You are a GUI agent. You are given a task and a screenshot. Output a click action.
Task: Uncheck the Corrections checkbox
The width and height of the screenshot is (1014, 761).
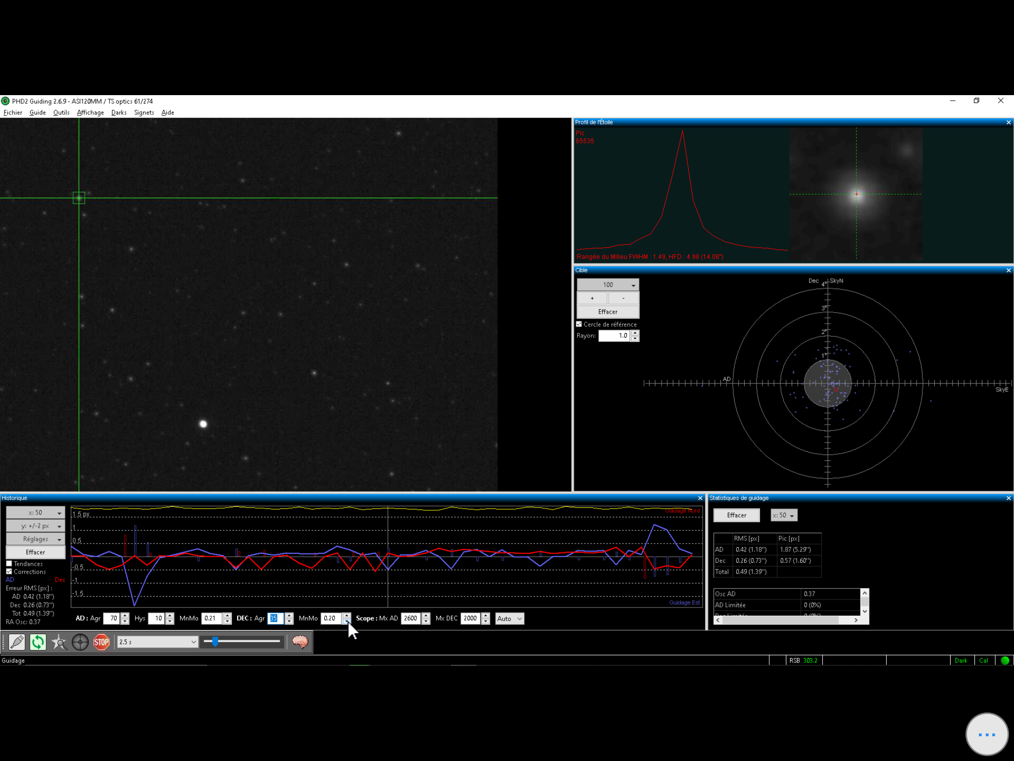(9, 572)
